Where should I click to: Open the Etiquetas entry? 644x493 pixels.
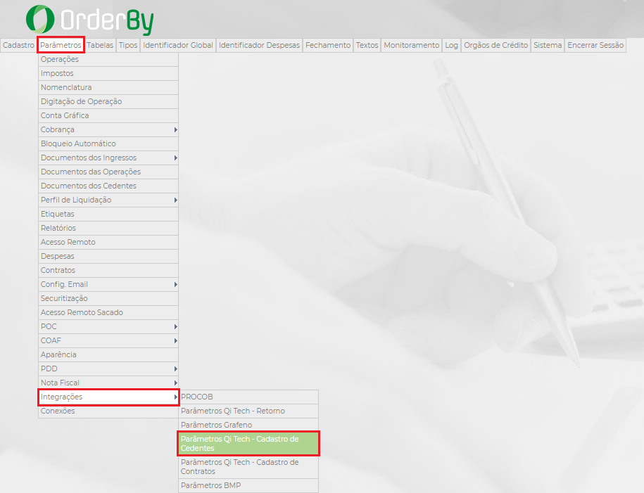(x=108, y=214)
